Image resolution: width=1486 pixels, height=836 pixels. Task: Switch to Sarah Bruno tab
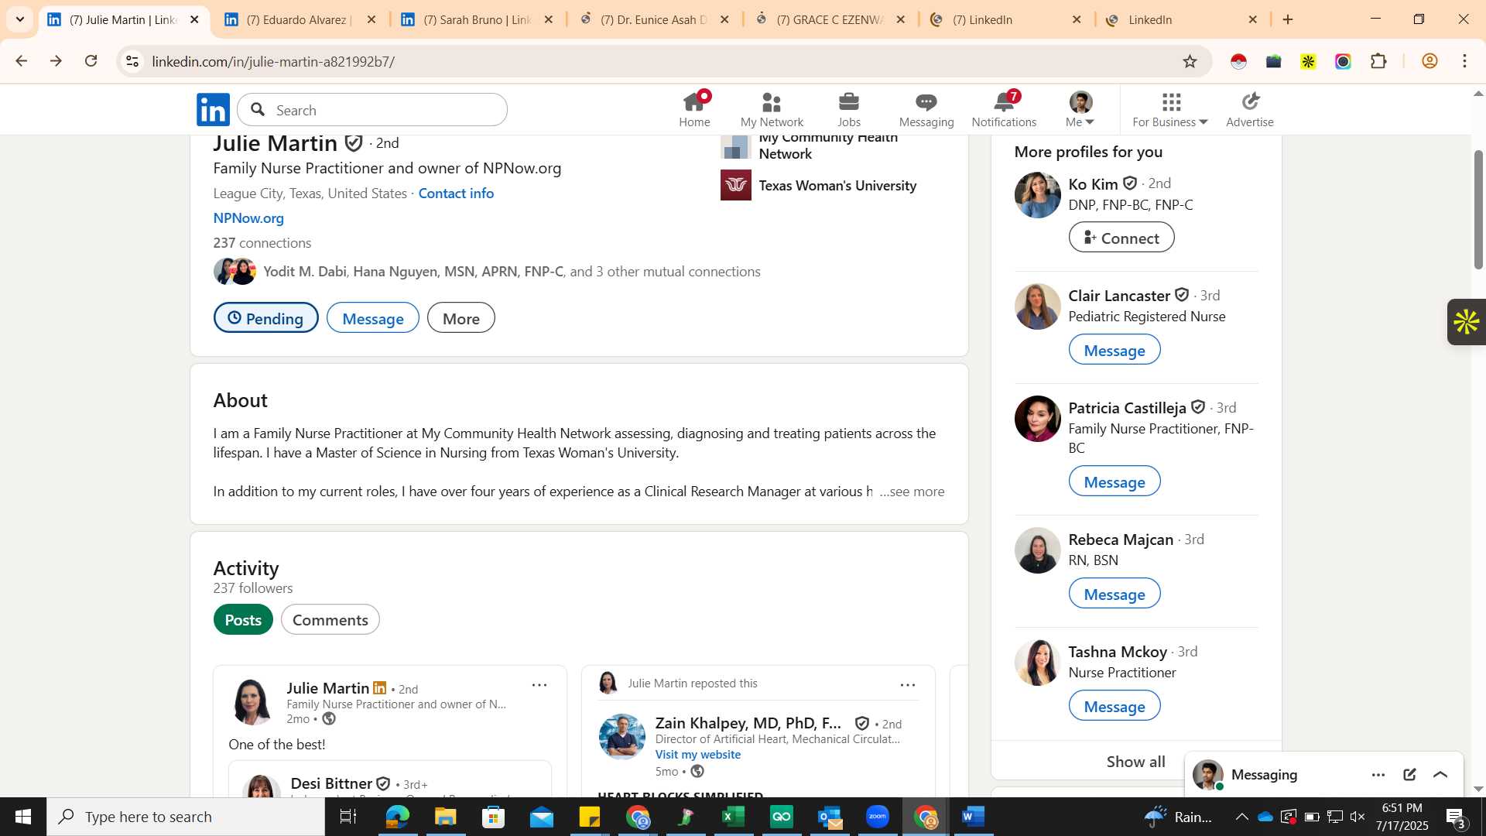tap(475, 19)
